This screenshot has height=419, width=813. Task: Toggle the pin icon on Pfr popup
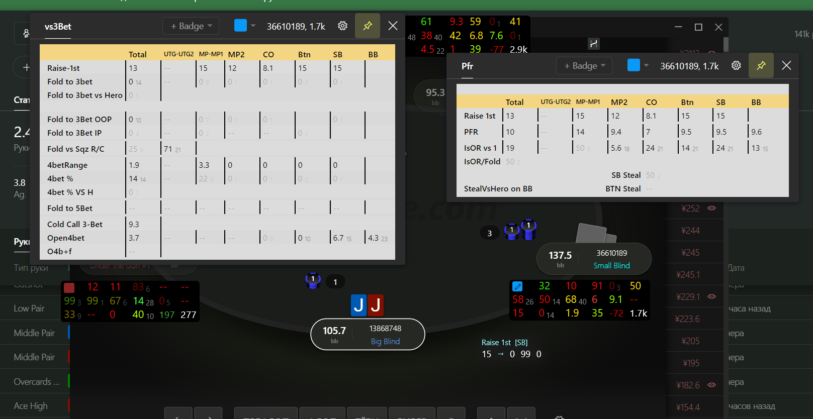pyautogui.click(x=761, y=65)
